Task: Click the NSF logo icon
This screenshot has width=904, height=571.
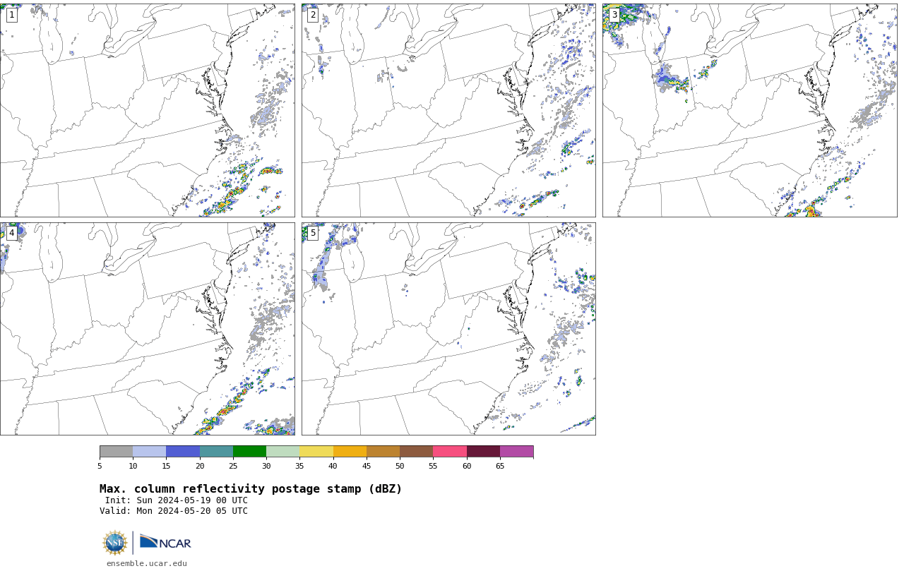Action: click(115, 543)
